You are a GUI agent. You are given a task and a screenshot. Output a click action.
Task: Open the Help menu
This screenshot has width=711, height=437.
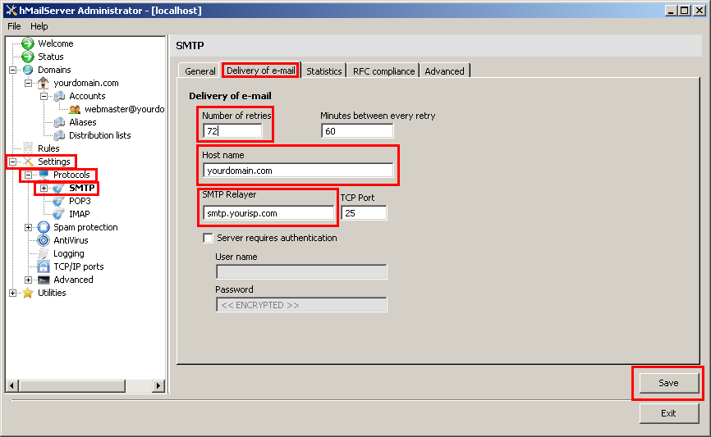[x=39, y=26]
